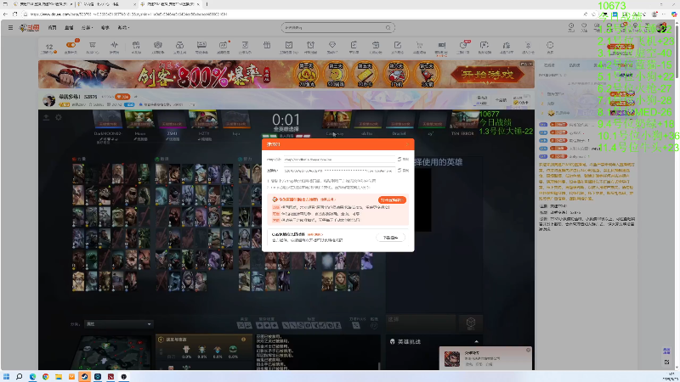Click the gift box icon in the toolbar
Viewport: 680px width, 382px height.
267,46
